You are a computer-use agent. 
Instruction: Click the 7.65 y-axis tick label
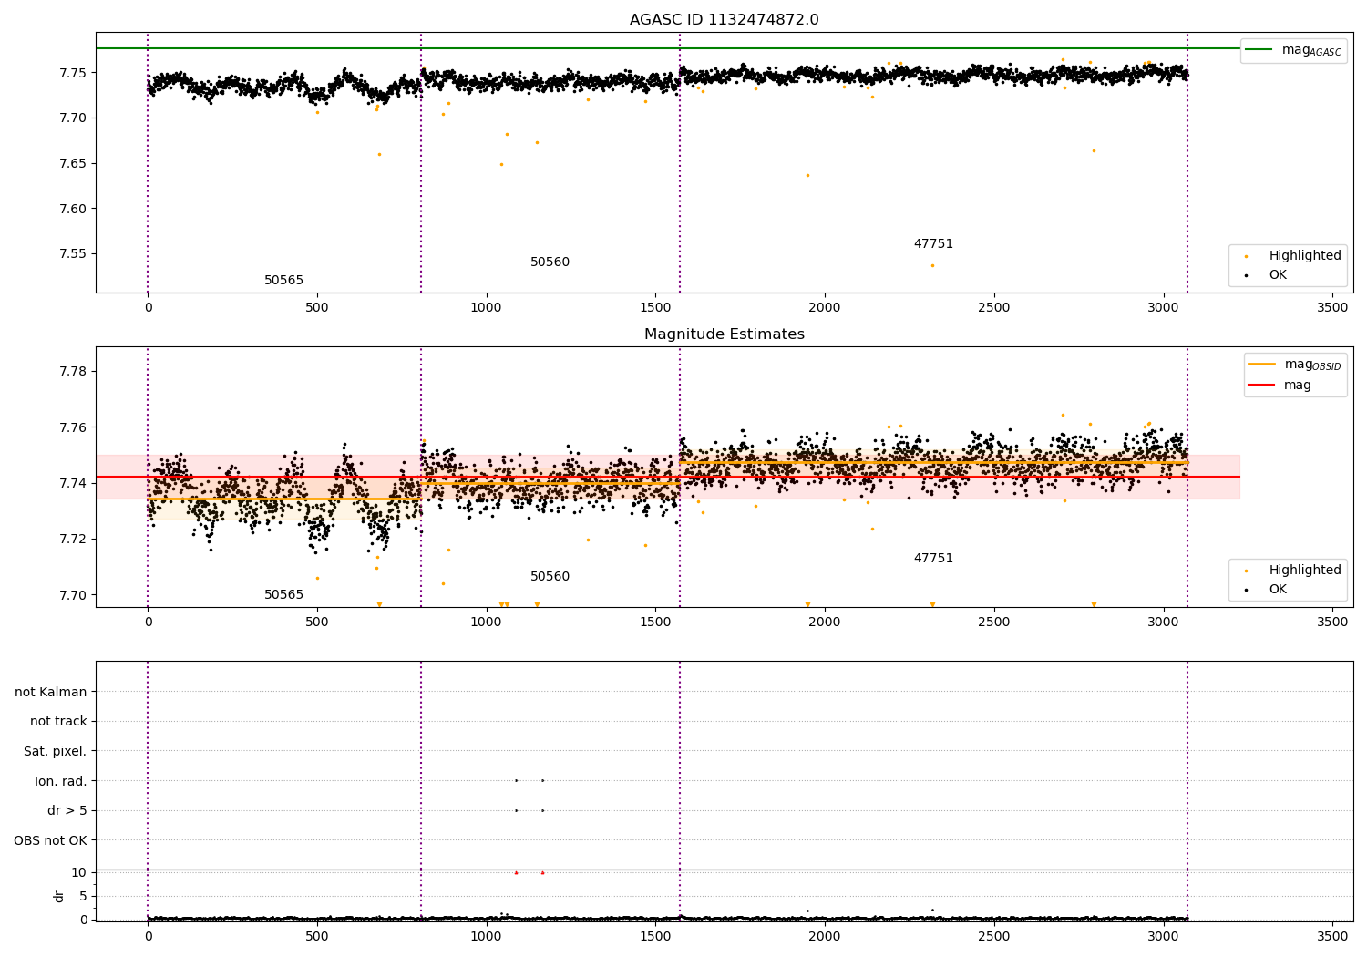73,164
